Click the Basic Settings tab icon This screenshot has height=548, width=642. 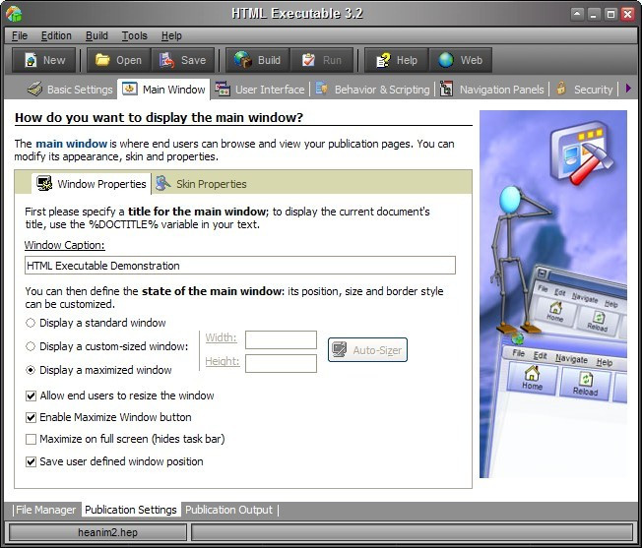tap(34, 89)
